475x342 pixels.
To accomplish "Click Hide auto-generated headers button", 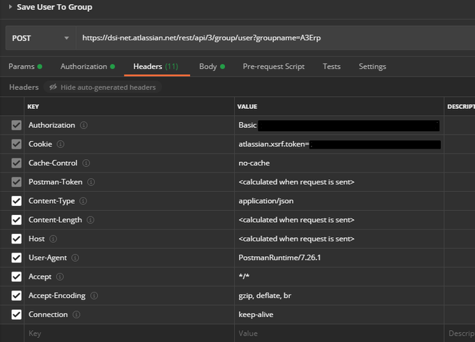I will pyautogui.click(x=103, y=87).
